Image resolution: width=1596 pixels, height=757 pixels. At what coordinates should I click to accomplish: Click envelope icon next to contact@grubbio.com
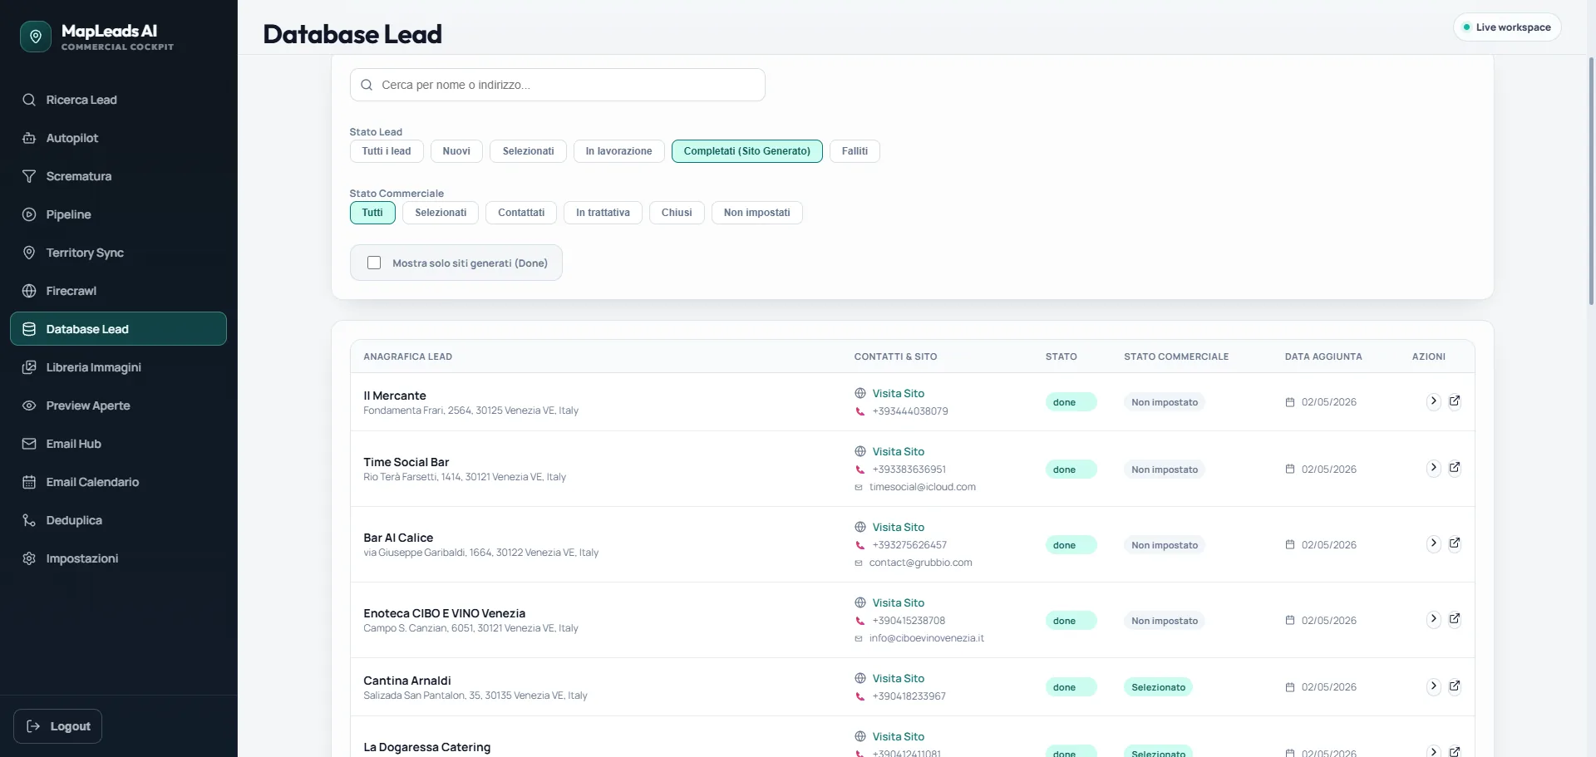point(859,563)
